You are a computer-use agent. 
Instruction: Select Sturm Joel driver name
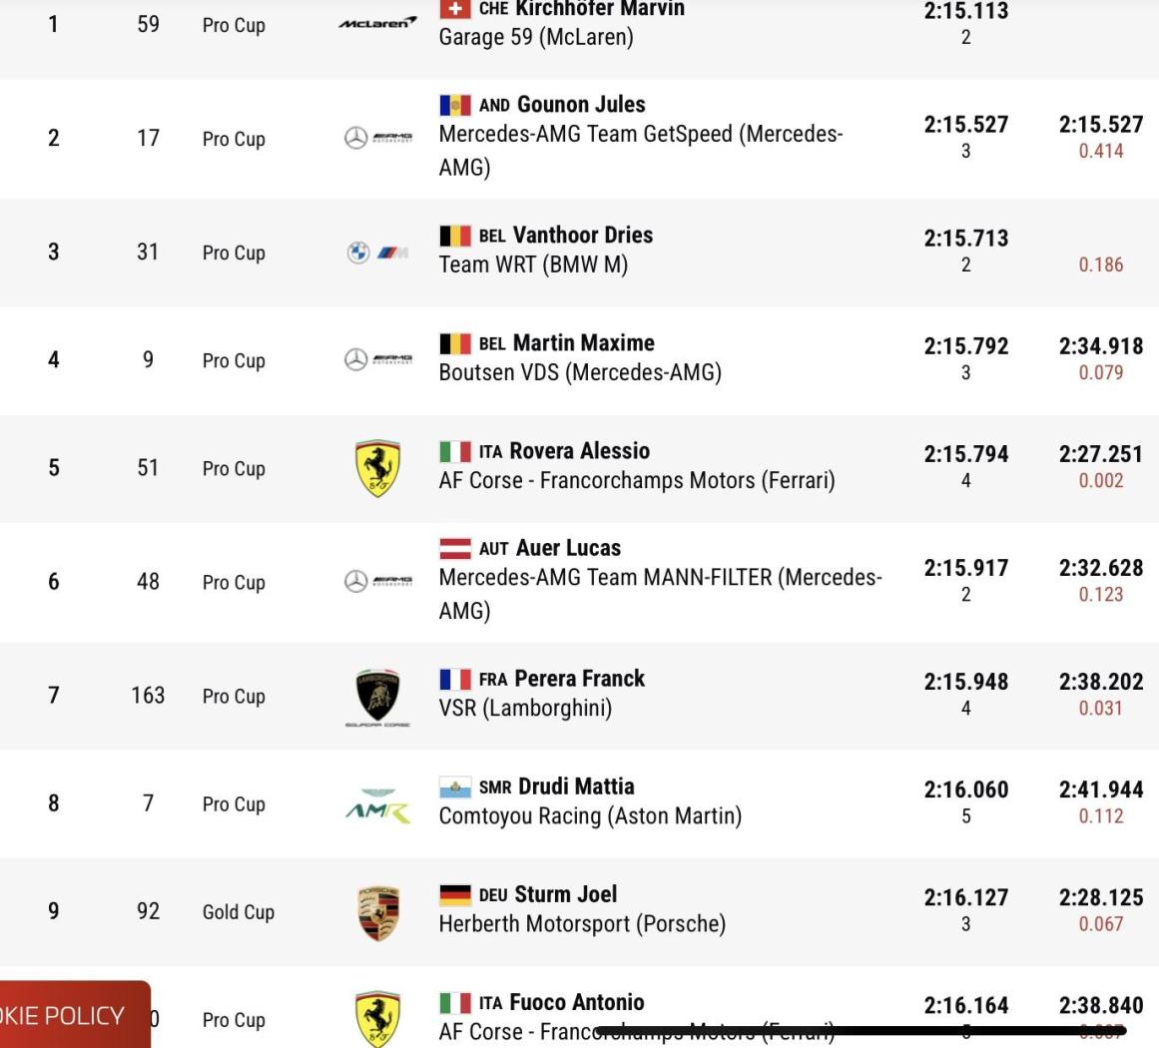click(565, 894)
